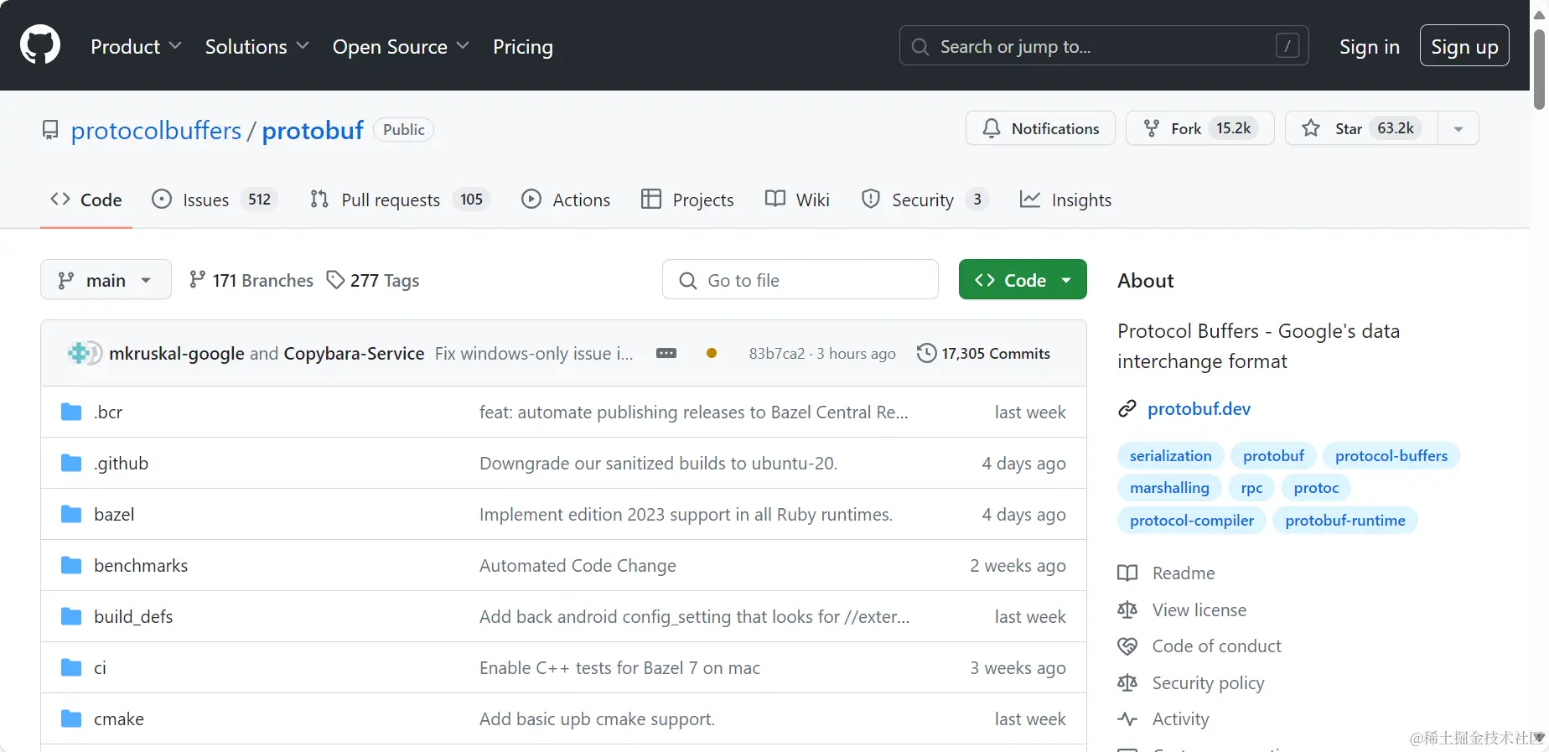Click the Pricing link

(523, 46)
